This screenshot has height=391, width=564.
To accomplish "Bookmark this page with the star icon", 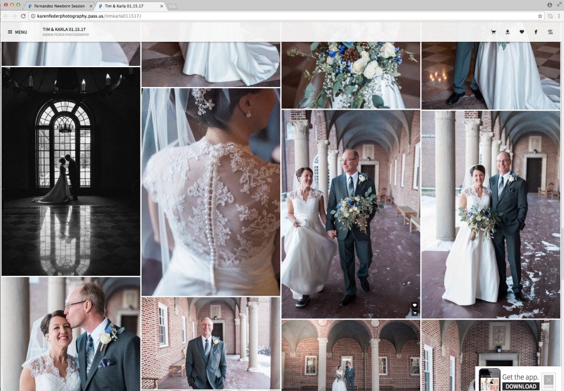I will tap(540, 16).
